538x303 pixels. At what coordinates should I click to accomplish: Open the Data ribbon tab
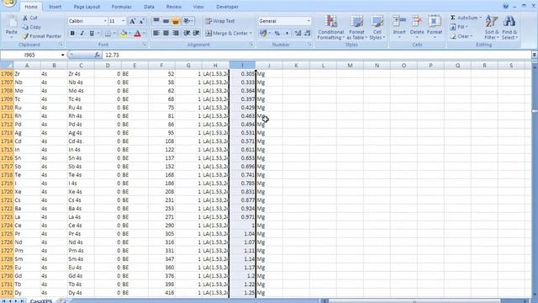pyautogui.click(x=149, y=7)
